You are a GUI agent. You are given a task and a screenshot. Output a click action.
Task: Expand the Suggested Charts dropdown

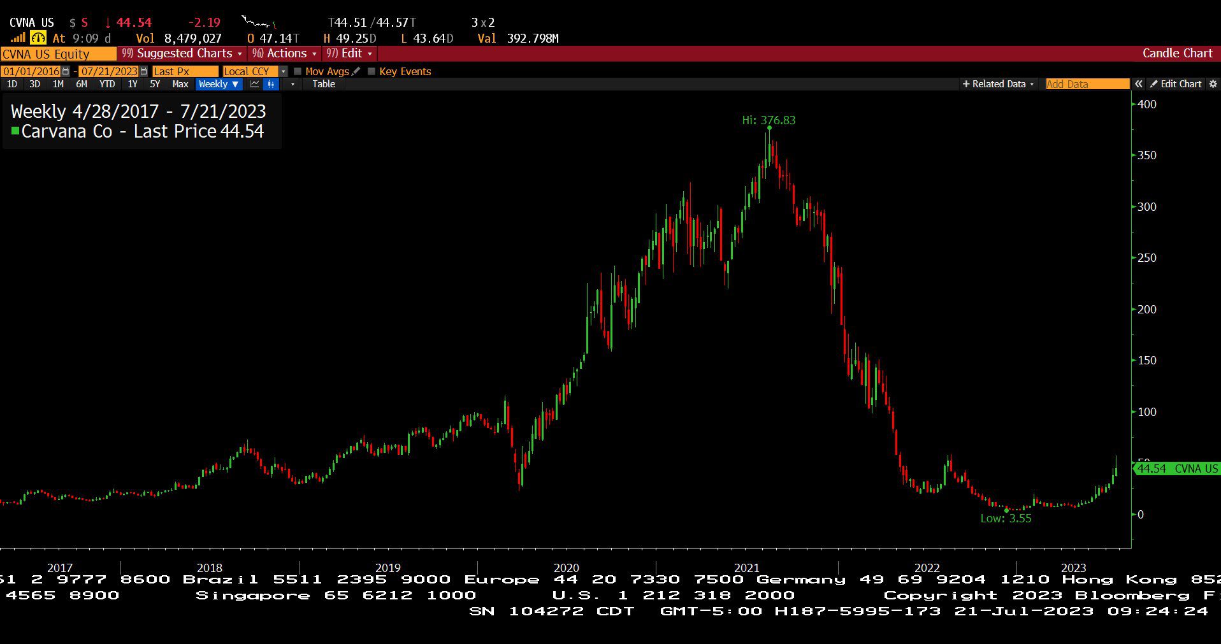[182, 54]
